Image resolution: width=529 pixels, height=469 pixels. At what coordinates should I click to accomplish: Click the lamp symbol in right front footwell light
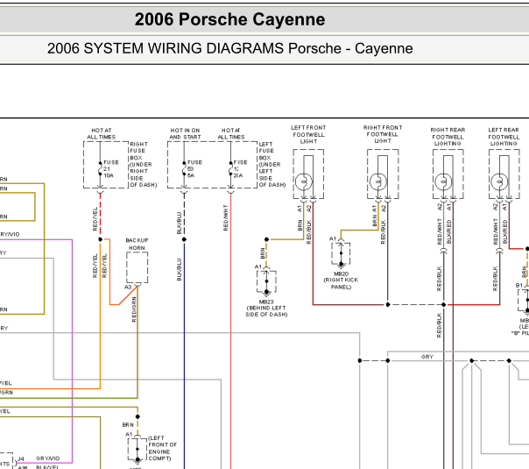tap(377, 181)
